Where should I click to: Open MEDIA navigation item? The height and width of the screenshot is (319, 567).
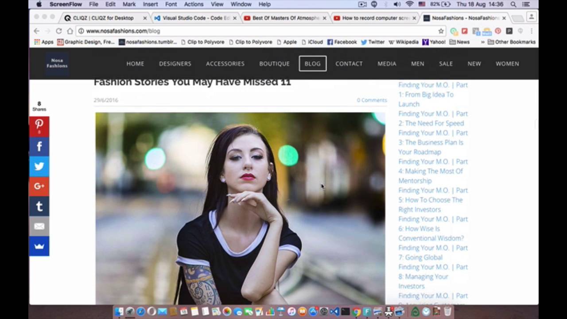coord(387,63)
